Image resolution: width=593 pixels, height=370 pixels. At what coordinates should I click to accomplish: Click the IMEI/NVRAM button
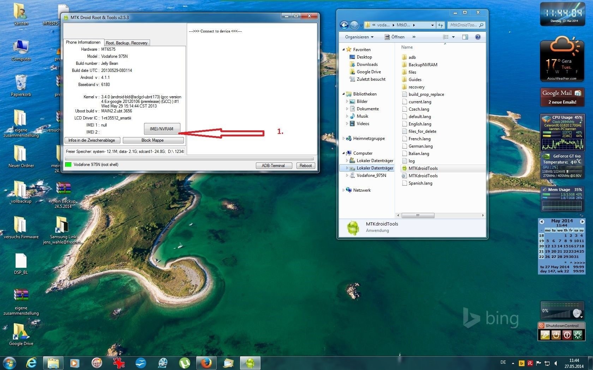coord(162,129)
